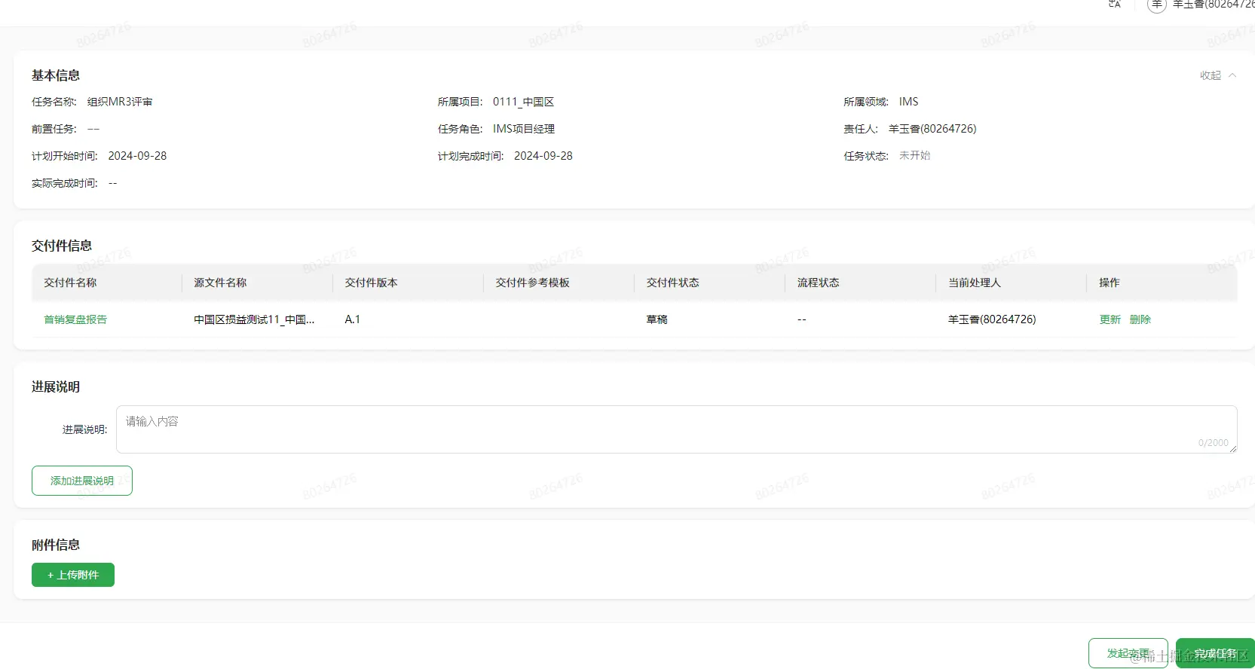Select the 操作 column header

click(x=1109, y=283)
